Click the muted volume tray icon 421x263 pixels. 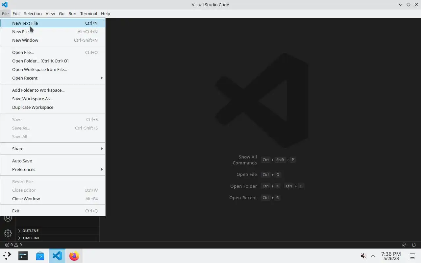point(363,256)
